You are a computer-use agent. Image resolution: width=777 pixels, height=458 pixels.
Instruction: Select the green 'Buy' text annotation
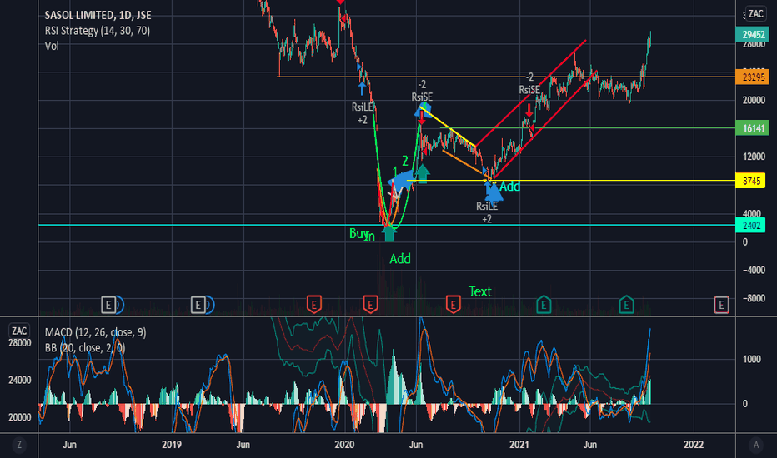pos(358,233)
